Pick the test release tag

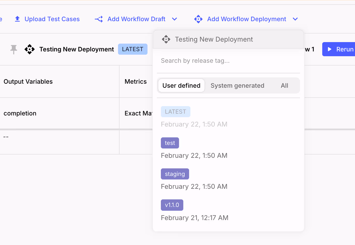[170, 143]
